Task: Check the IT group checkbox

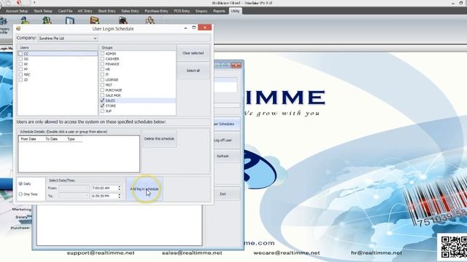Action: coord(102,74)
